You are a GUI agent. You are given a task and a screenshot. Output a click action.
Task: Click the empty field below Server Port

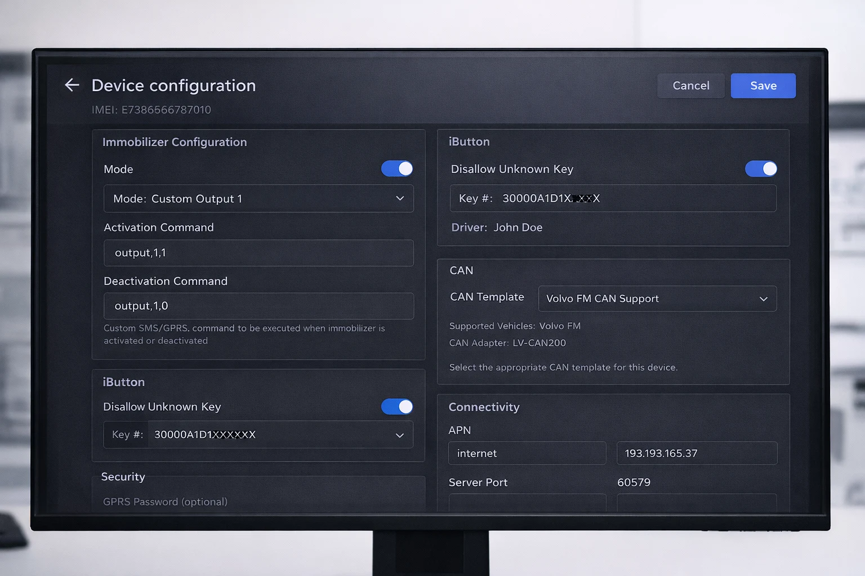(x=527, y=503)
